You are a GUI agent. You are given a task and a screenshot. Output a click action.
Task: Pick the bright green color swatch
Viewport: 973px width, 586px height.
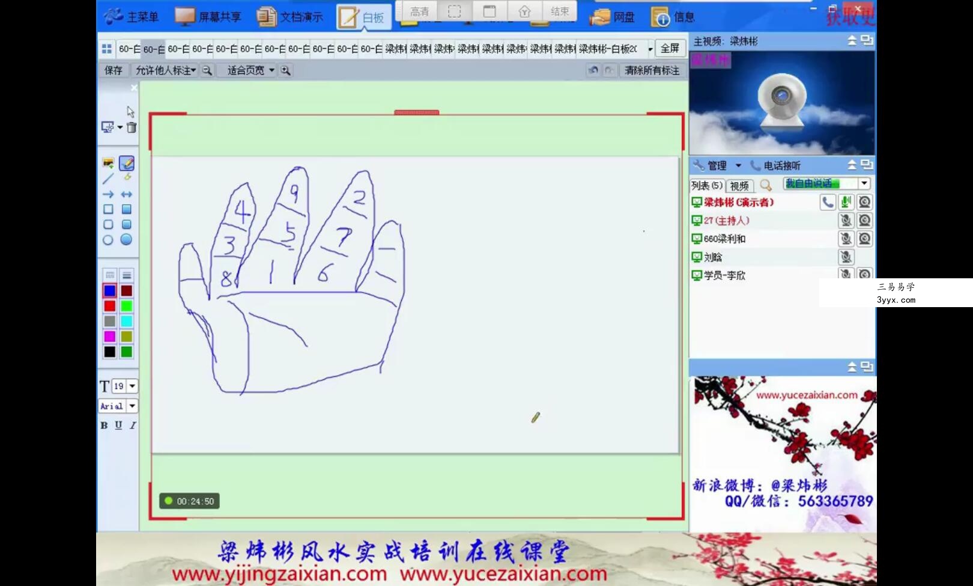[127, 306]
